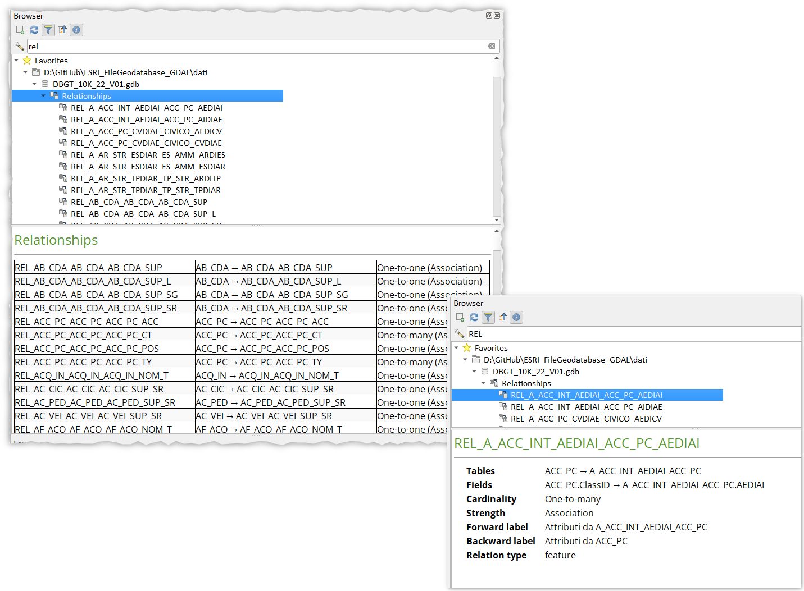This screenshot has height=591, width=804.
Task: Collapse the Favorites tree node
Action: pos(16,61)
